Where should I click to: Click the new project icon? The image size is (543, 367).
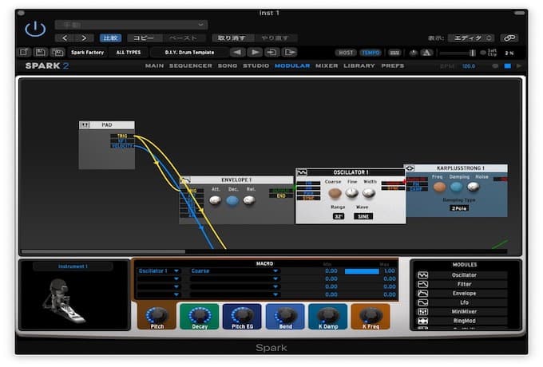coord(24,52)
